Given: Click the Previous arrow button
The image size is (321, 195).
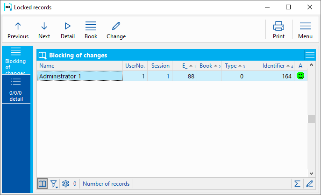Looking at the screenshot, I should pyautogui.click(x=18, y=30).
